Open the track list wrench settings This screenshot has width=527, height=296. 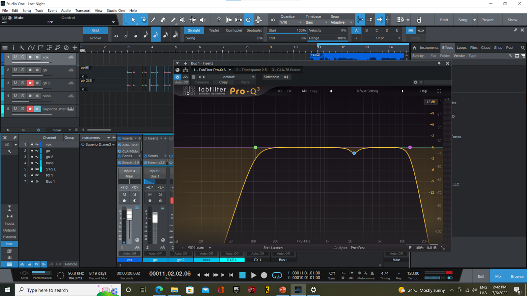pyautogui.click(x=22, y=48)
